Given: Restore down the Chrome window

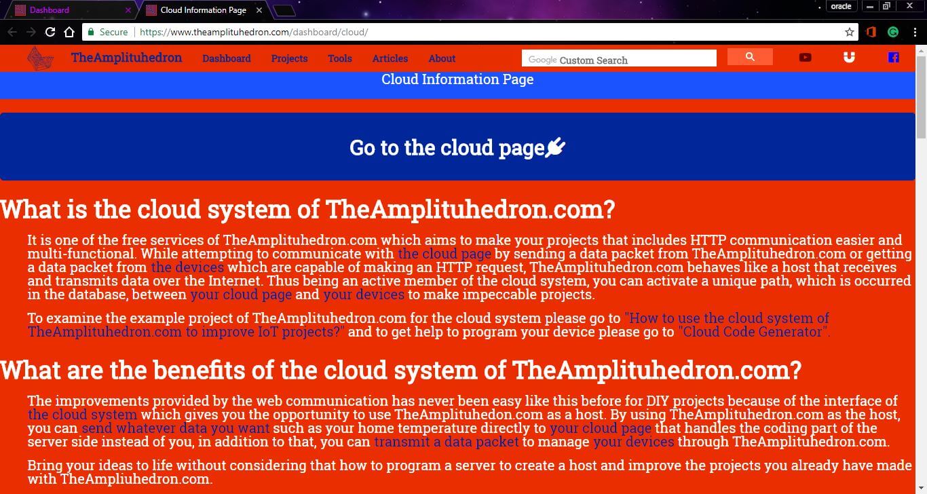Looking at the screenshot, I should coord(886,6).
